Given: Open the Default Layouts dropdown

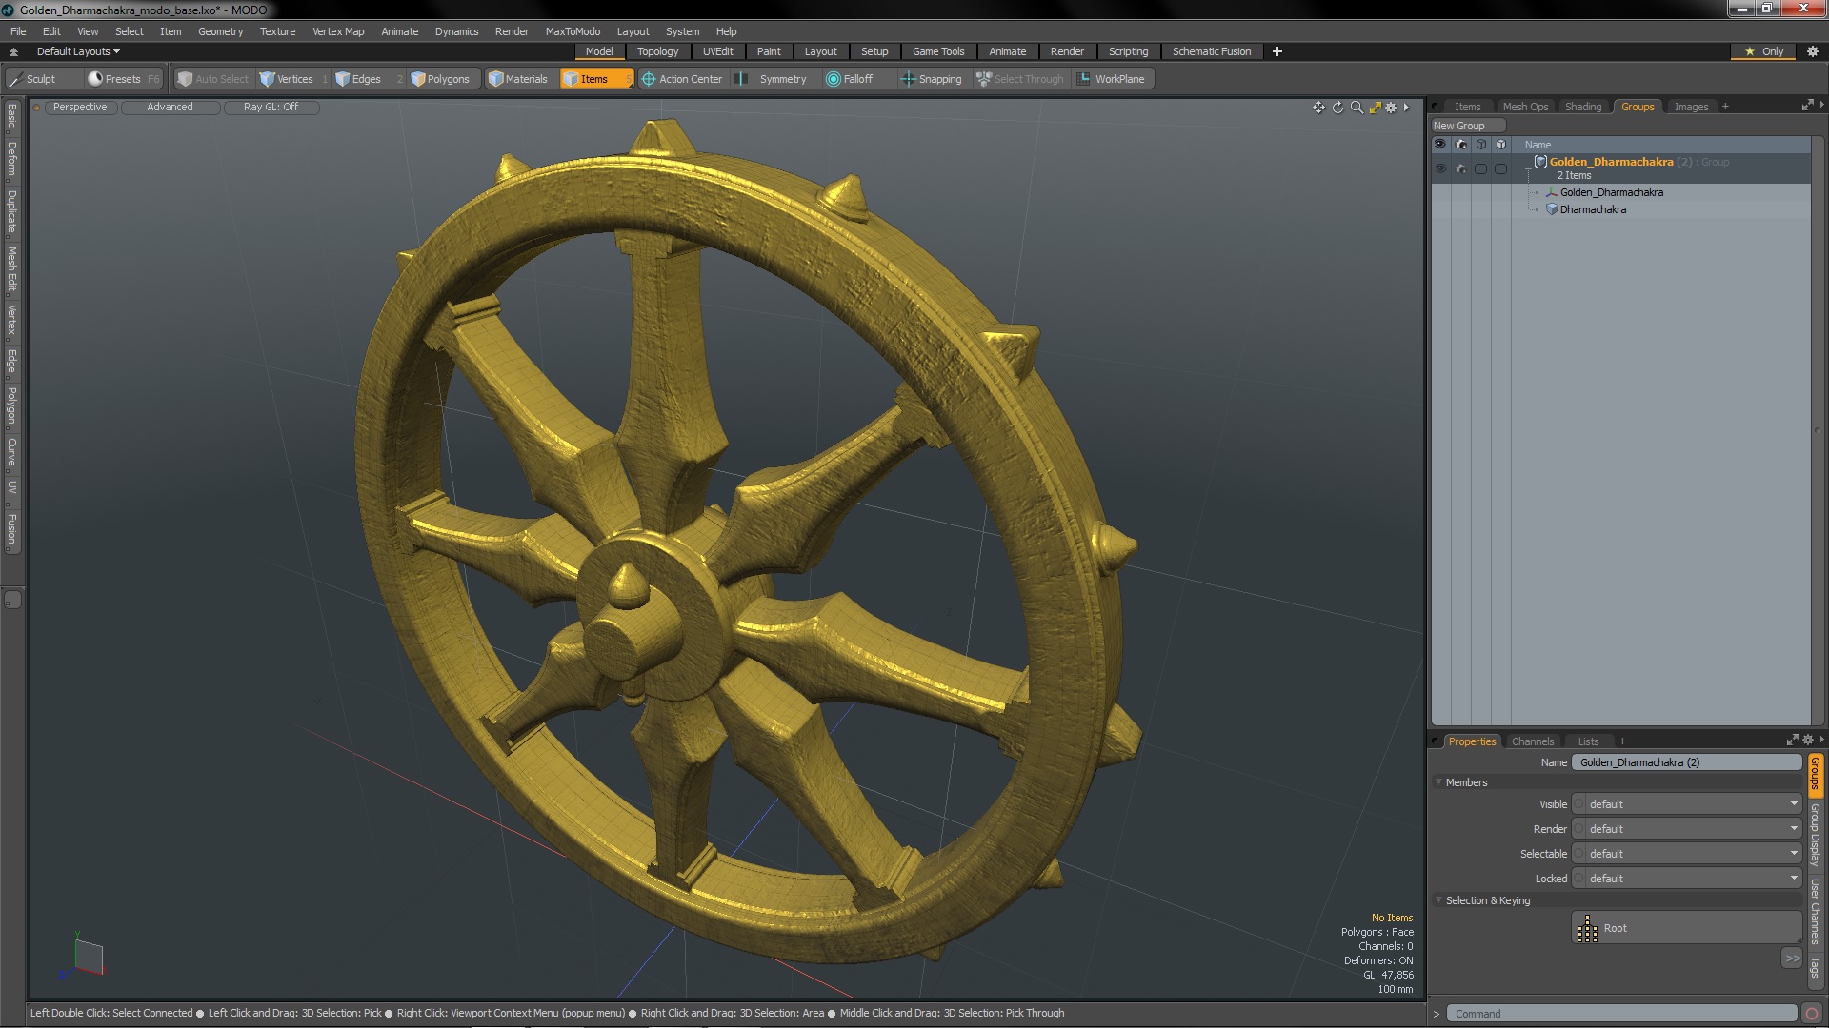Looking at the screenshot, I should pos(78,51).
